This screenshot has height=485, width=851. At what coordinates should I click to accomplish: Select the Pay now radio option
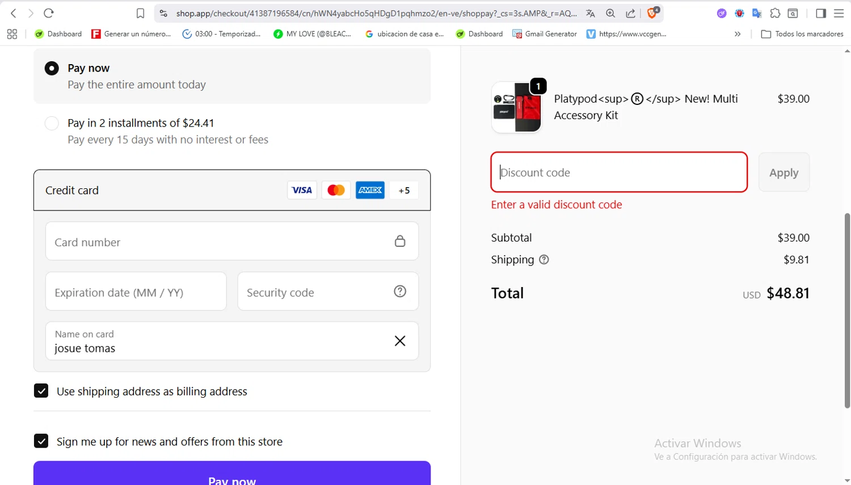tap(52, 68)
